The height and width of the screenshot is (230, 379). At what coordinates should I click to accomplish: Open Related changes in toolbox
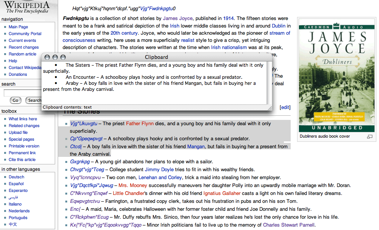(24, 126)
